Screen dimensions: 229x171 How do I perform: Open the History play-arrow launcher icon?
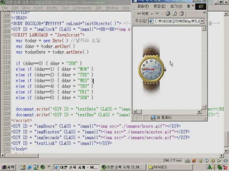[x=219, y=161]
